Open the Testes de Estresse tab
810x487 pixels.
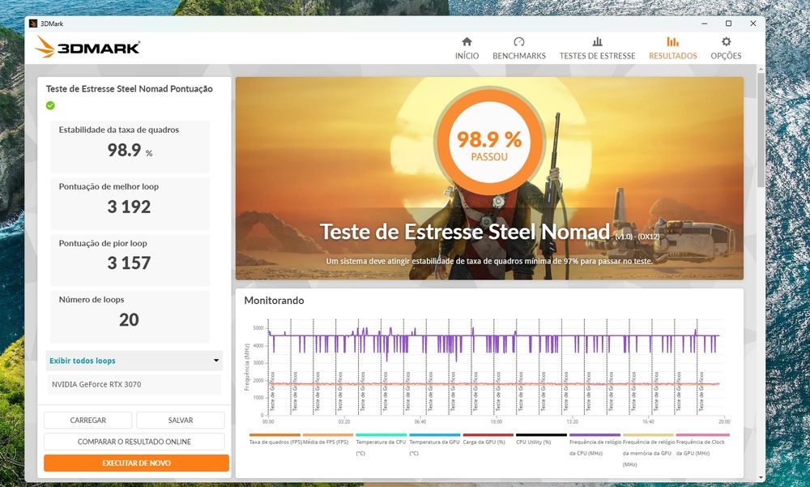point(597,49)
